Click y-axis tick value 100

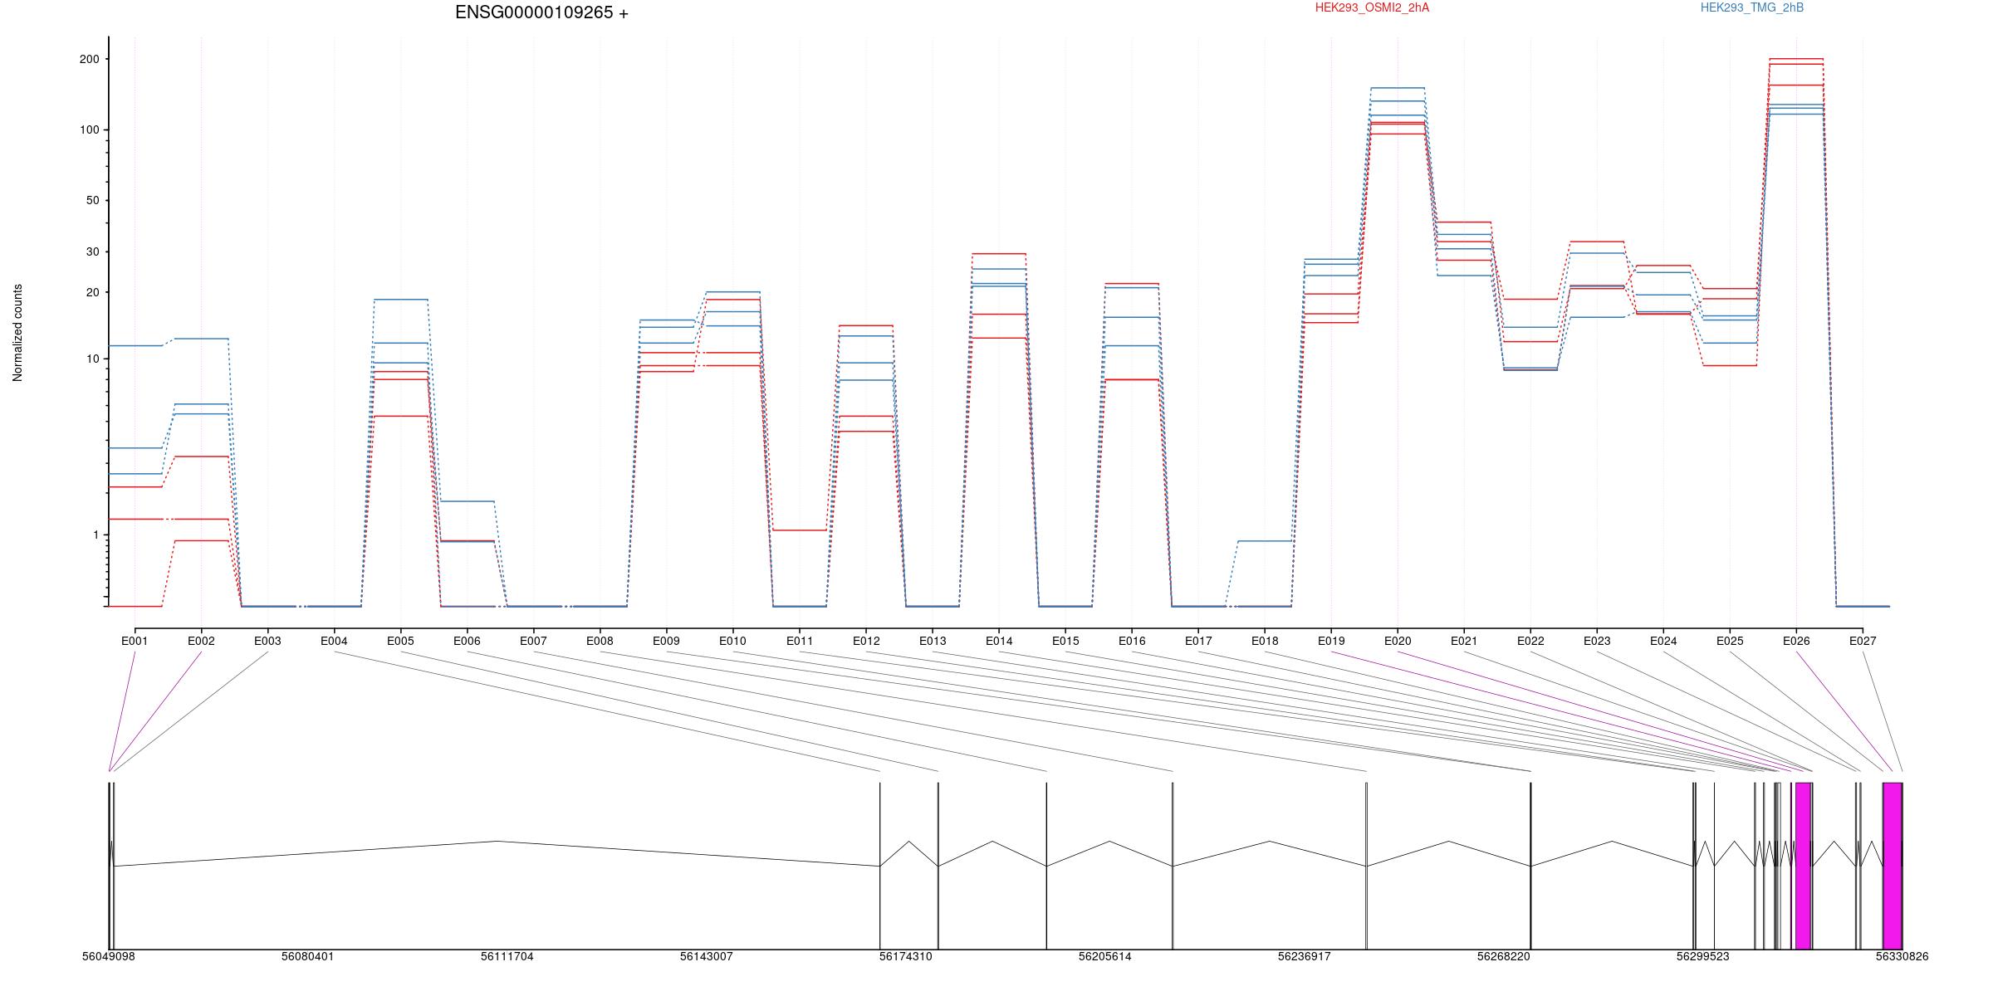click(x=90, y=129)
